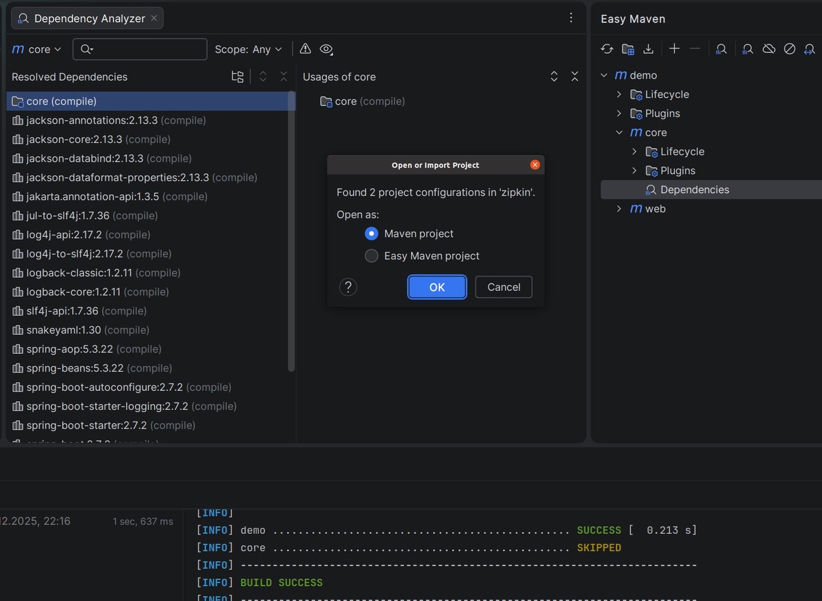The image size is (822, 601).
Task: Click the cloud-off offline mode icon
Action: 769,49
